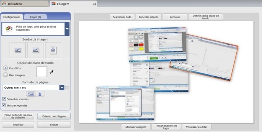
Task: Click the small button beside page format dropdown
Action: click(x=67, y=88)
